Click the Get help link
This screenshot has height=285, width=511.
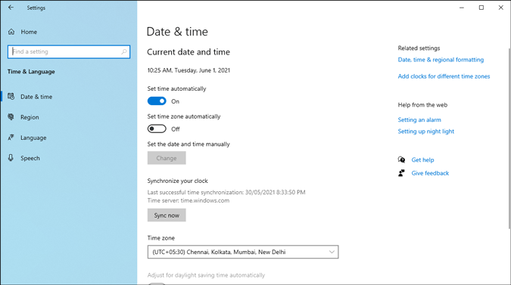pos(422,160)
